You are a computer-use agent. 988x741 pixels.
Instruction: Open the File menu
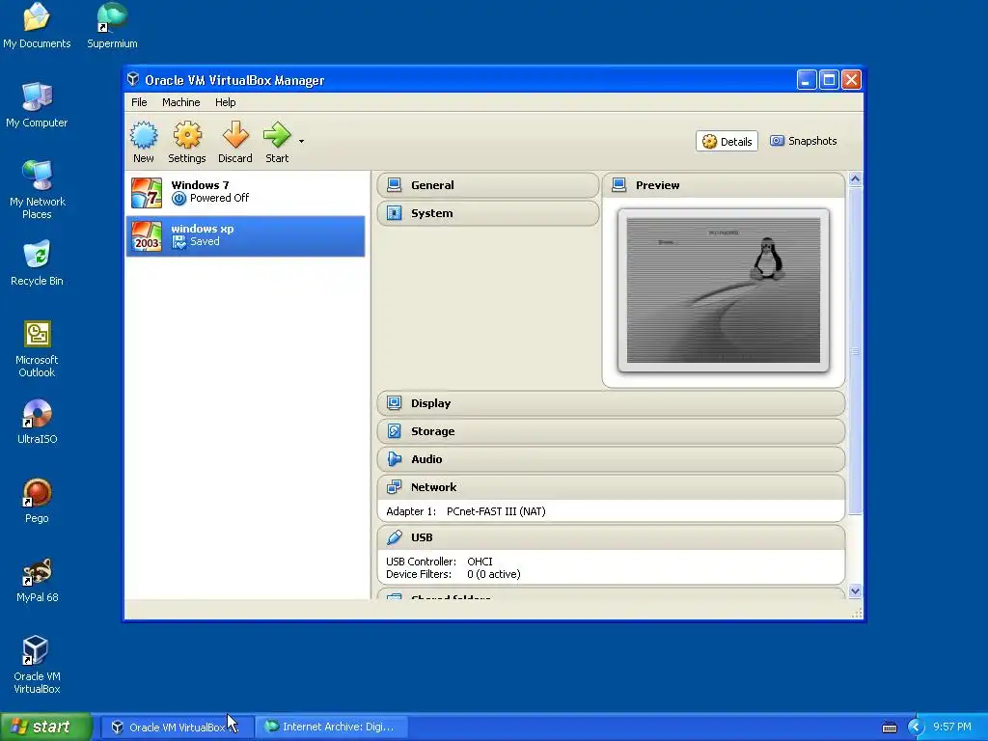pos(139,102)
